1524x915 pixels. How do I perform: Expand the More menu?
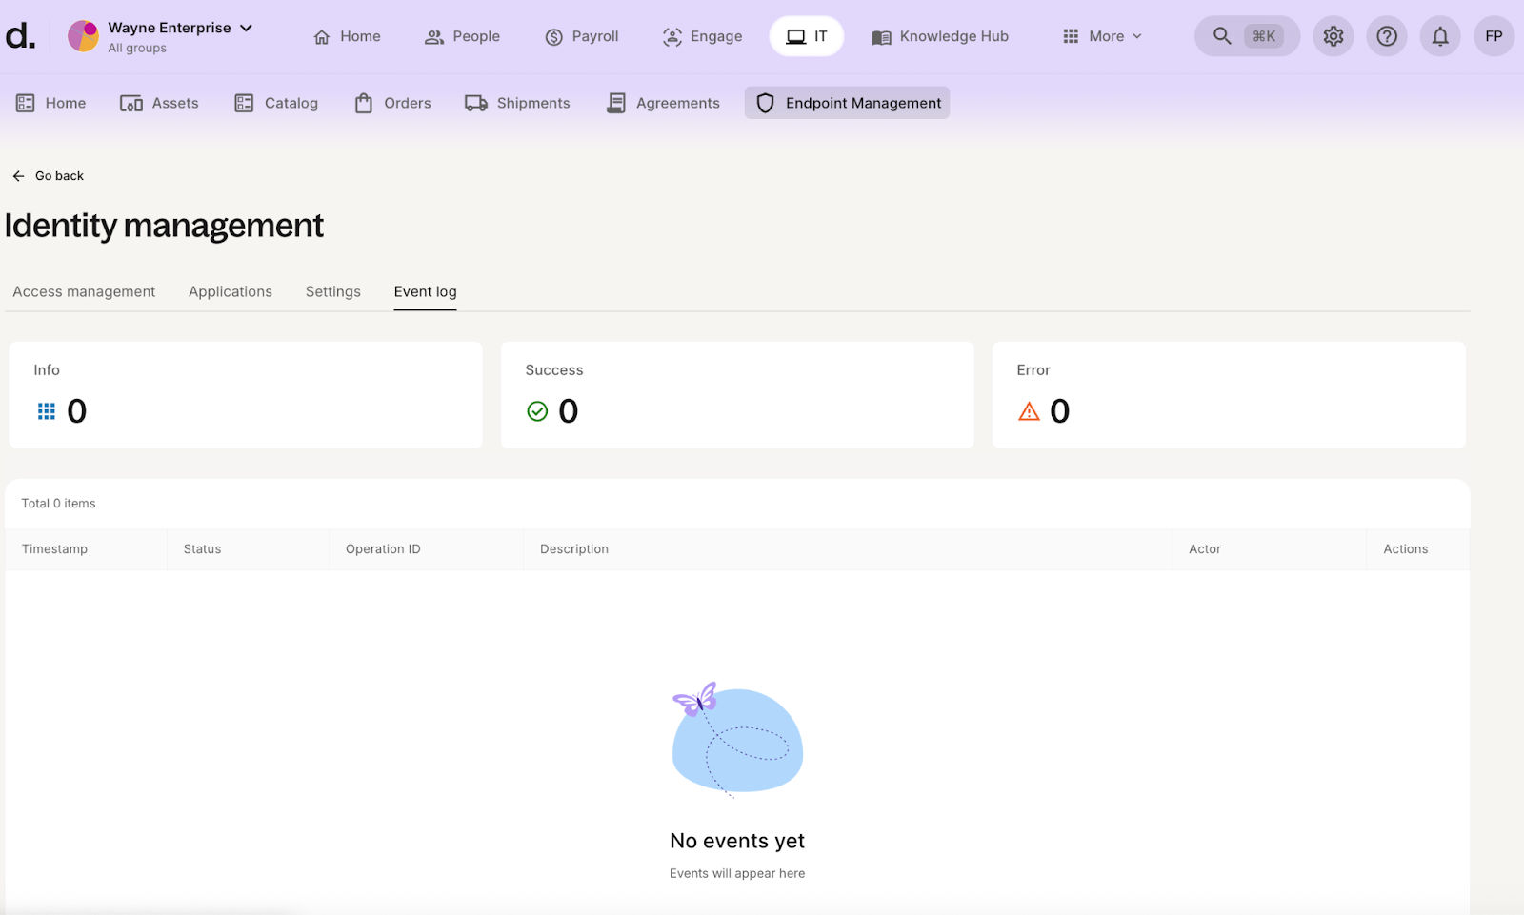tap(1103, 36)
